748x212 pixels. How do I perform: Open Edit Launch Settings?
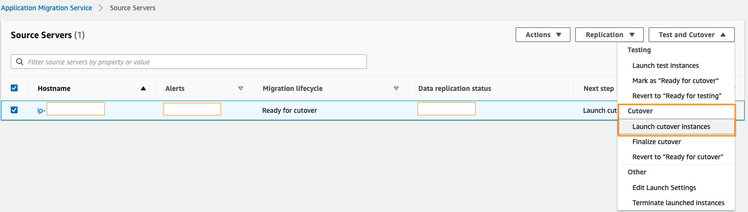[664, 188]
